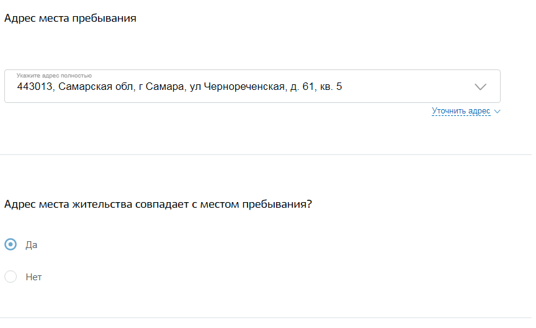Click 'г Самара' within the address field
536x328 pixels.
point(158,87)
